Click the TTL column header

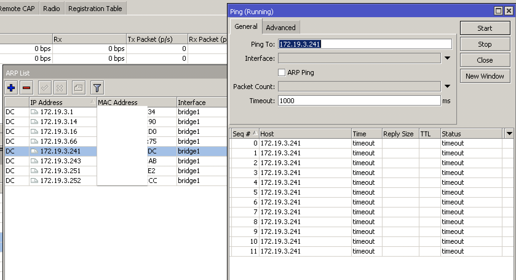pos(430,134)
